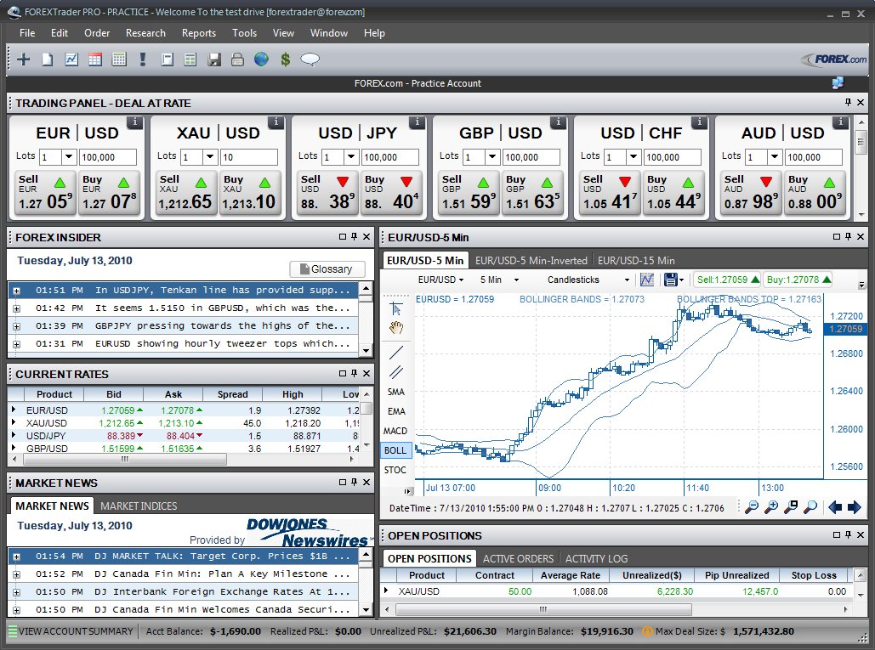
Task: Open chat via speech bubble icon
Action: click(x=310, y=59)
